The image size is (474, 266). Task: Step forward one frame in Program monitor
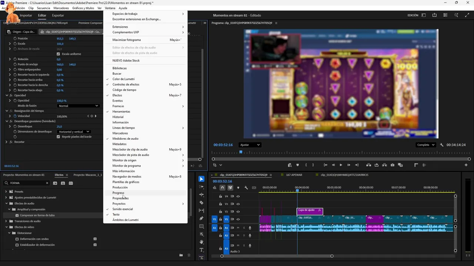click(348, 165)
